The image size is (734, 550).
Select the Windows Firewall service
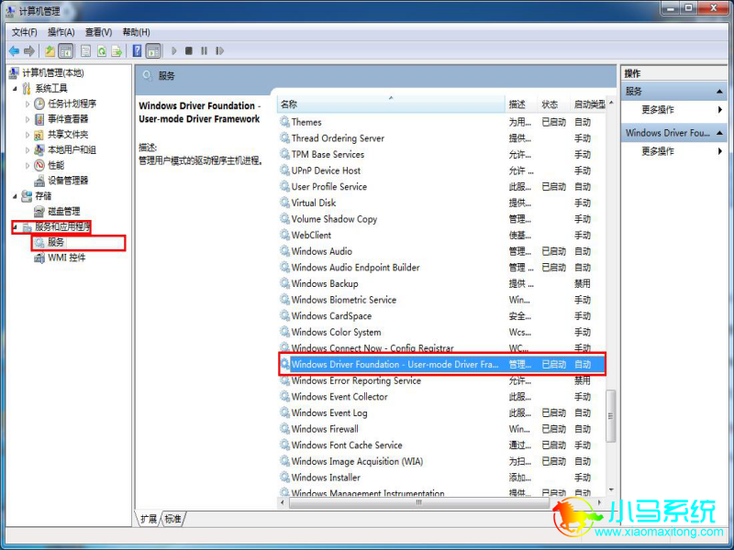pyautogui.click(x=441, y=429)
